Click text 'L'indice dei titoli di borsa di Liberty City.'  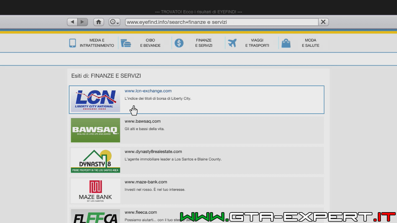158,98
